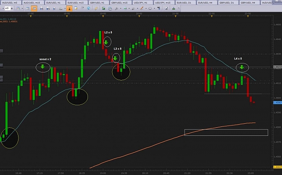The width and height of the screenshot is (282, 175).
Task: Switch to the AUD/USD, m5 chart tab
Action: coord(10,3)
